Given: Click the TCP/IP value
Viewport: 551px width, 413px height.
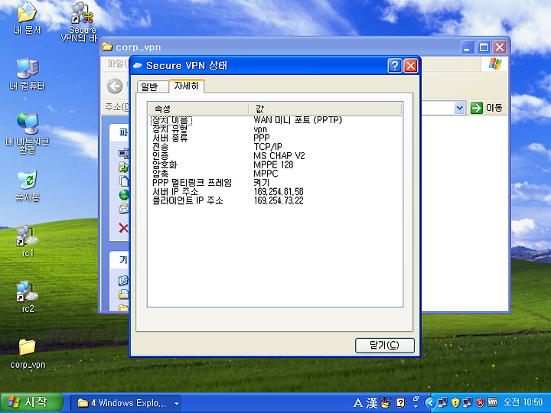Looking at the screenshot, I should pyautogui.click(x=268, y=147).
